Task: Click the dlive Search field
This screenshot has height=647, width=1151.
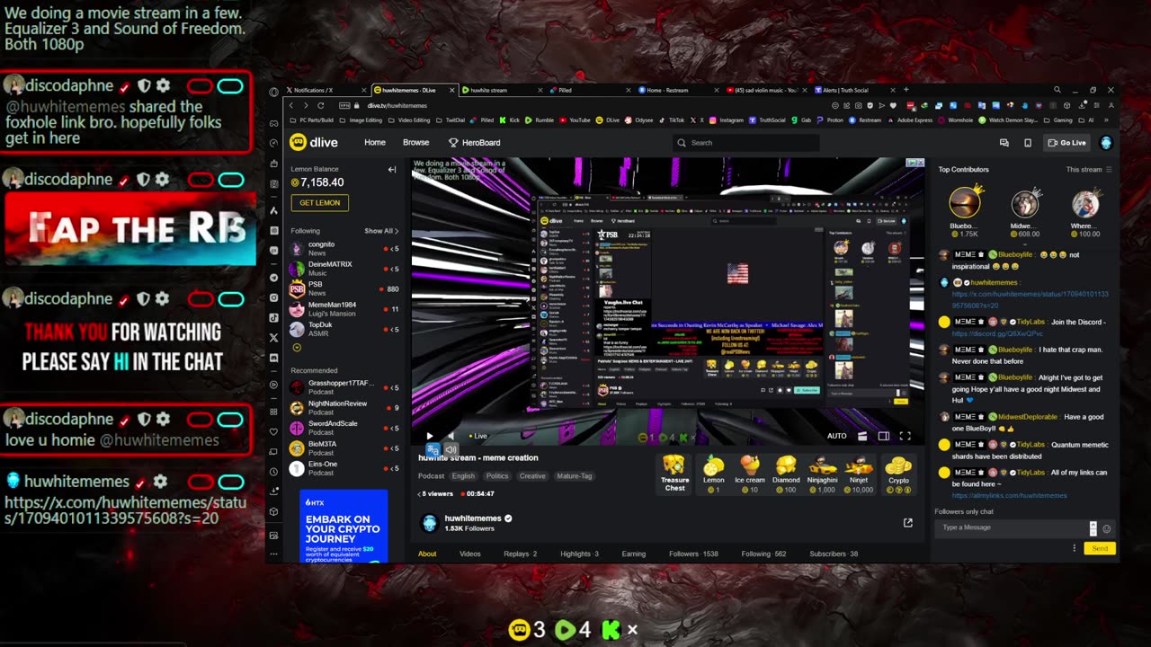Action: coord(746,143)
